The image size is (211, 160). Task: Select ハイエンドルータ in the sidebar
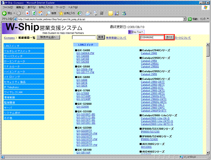tap(24, 72)
